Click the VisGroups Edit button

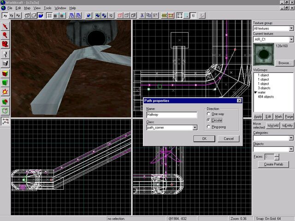click(x=268, y=116)
